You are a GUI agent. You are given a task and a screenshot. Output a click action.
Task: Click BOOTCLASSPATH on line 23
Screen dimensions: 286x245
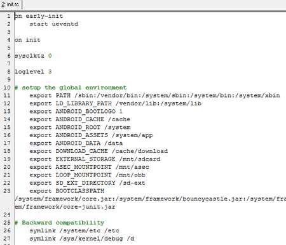pyautogui.click(x=80, y=191)
